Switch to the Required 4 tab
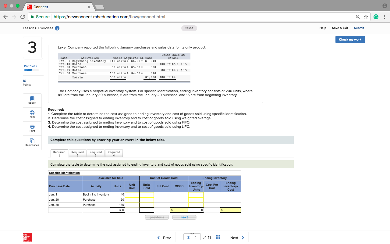 114,153
